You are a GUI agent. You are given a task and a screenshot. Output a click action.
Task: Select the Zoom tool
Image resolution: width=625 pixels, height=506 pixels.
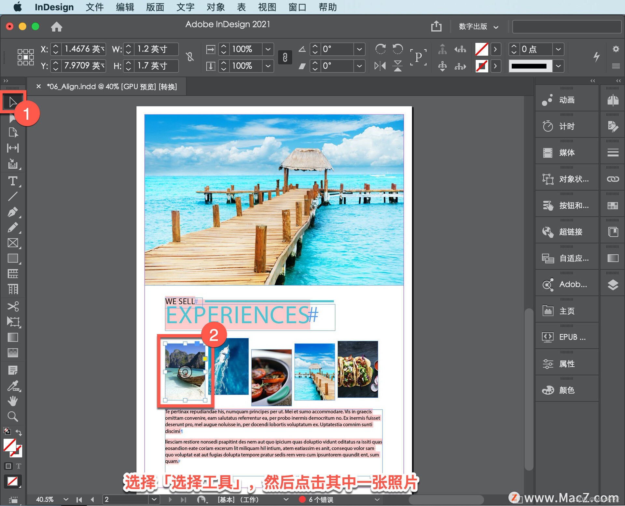coord(13,416)
